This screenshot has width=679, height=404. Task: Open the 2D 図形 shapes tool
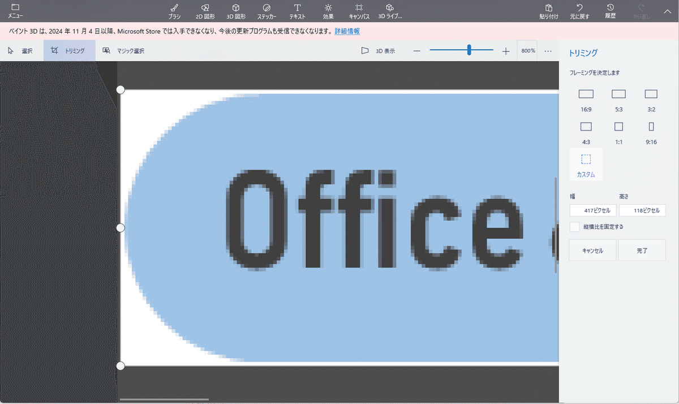click(x=205, y=11)
